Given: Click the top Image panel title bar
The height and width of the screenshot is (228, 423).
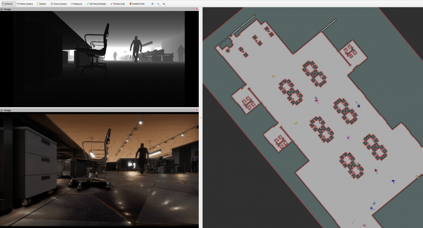Looking at the screenshot, I should coord(99,9).
